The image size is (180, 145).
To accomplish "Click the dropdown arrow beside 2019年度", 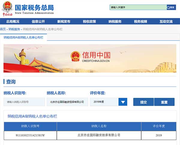I will click(123, 102).
